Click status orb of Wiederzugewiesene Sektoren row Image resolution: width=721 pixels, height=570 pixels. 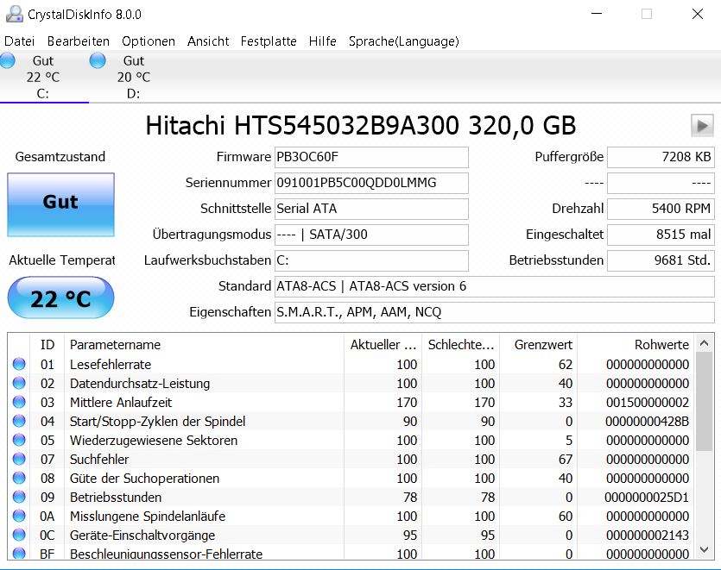[x=19, y=440]
